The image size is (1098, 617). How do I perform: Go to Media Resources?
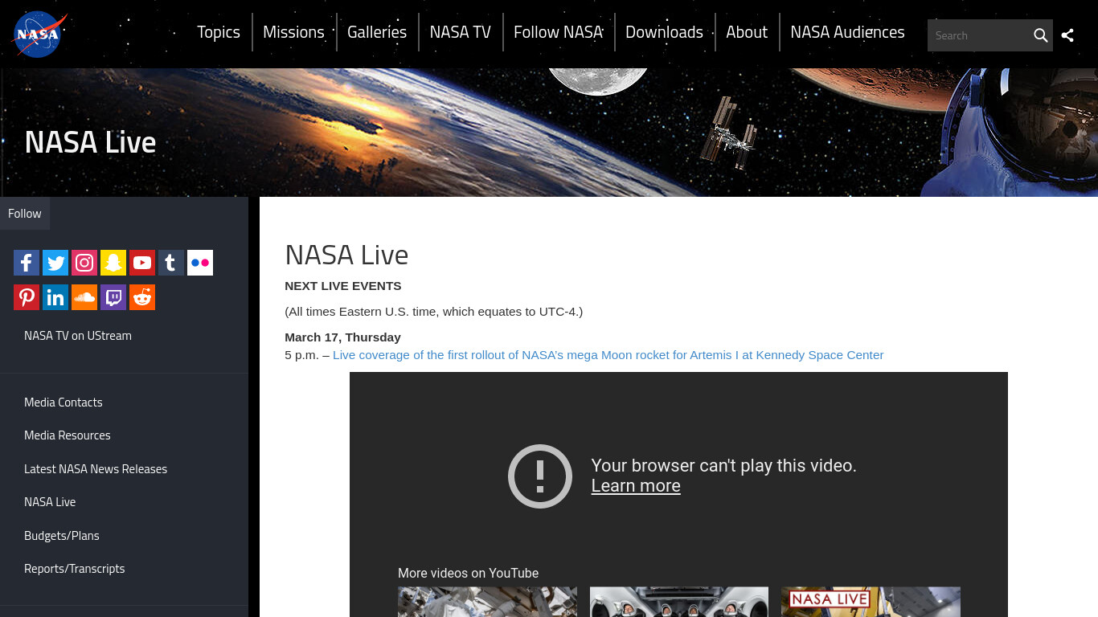[68, 435]
